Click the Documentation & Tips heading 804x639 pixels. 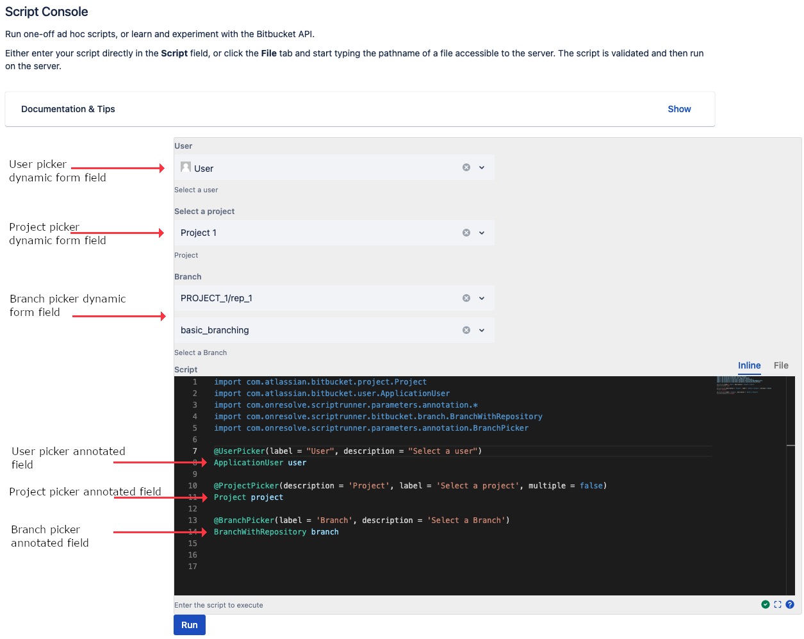tap(68, 109)
